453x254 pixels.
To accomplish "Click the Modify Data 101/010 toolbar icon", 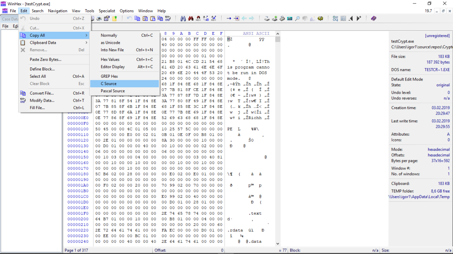I will point(168,19).
